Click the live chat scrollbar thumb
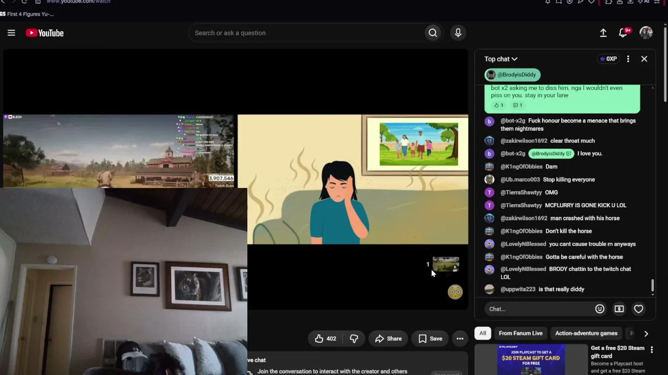Screen dimensions: 668x375 pyautogui.click(x=652, y=285)
